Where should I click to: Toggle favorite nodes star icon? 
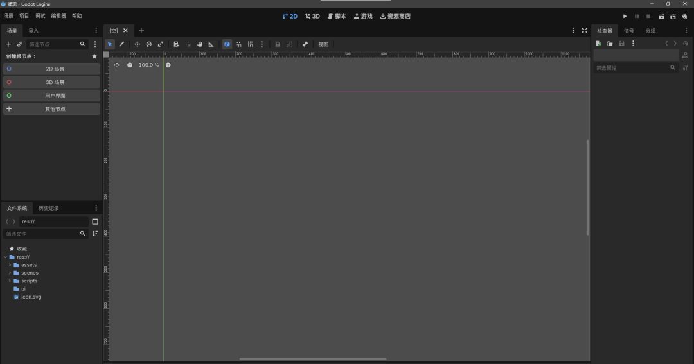pos(94,56)
